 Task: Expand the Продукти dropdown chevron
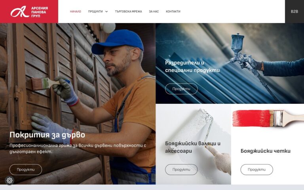(106, 11)
